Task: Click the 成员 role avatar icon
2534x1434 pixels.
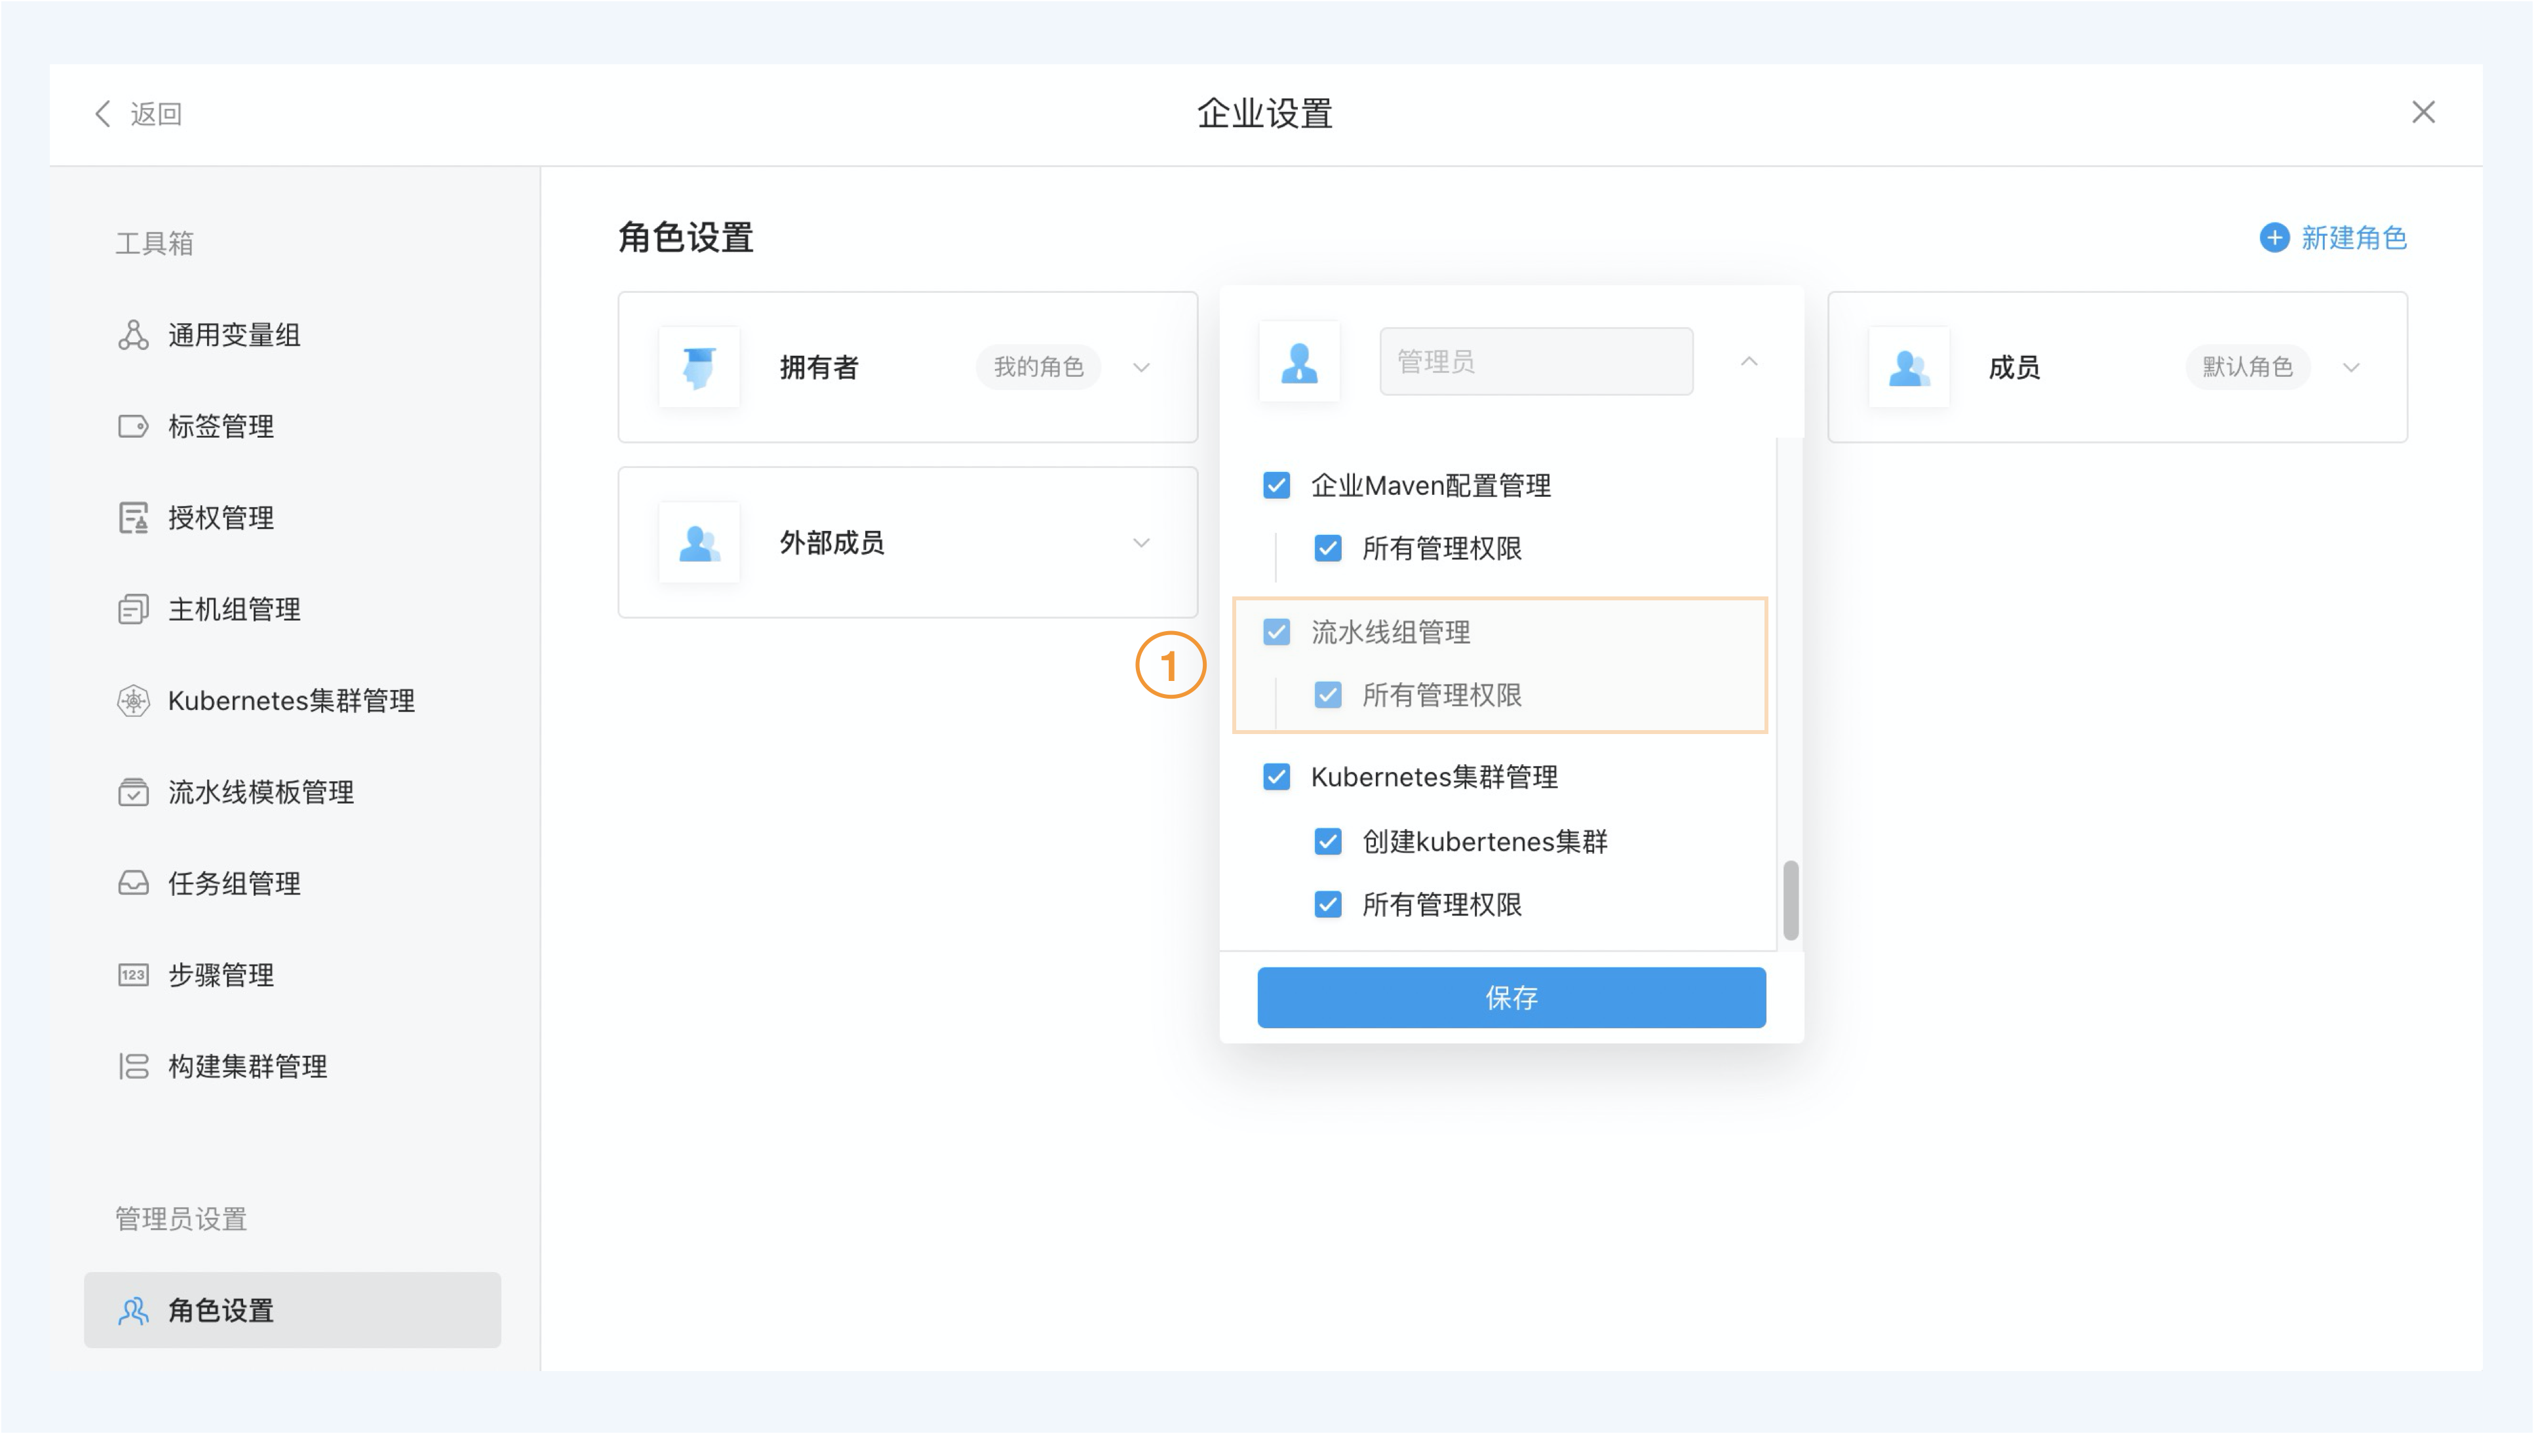Action: pyautogui.click(x=1909, y=368)
